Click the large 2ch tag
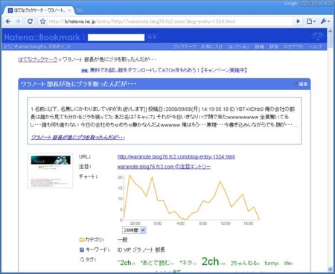Image resolution: width=335 pixels, height=274 pixels. [x=210, y=261]
